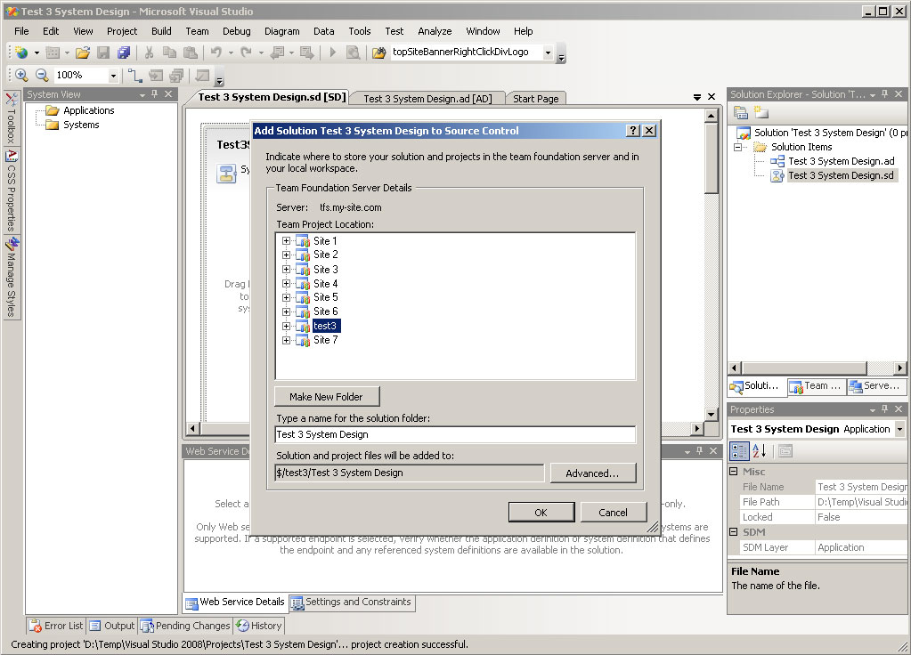Image resolution: width=911 pixels, height=655 pixels.
Task: Open the Error List tab
Action: 56,626
